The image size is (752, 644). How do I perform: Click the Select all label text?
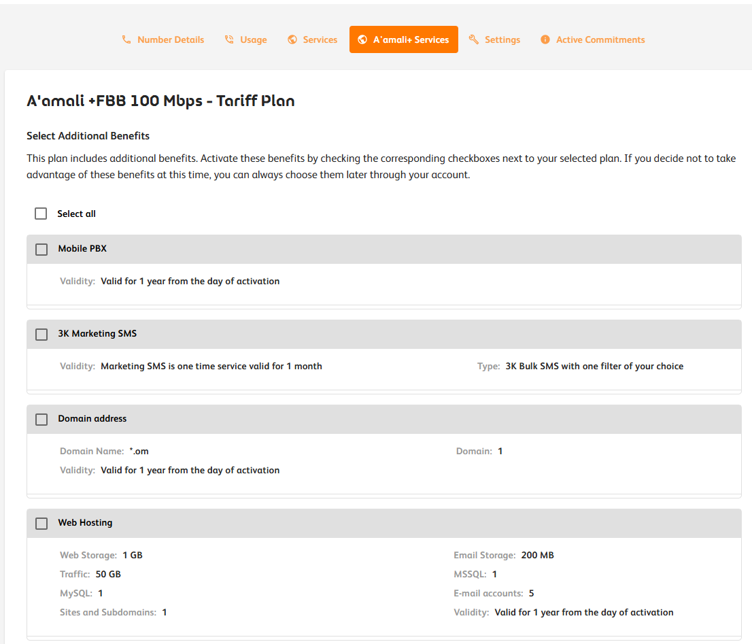(x=76, y=214)
